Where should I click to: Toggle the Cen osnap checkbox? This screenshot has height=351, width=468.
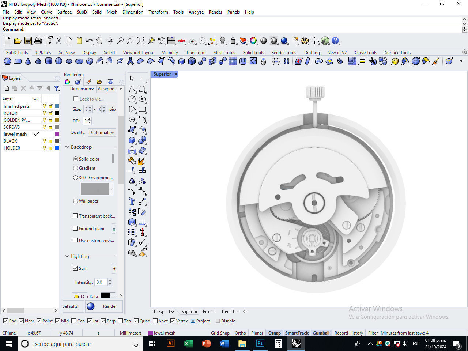tap(74, 321)
